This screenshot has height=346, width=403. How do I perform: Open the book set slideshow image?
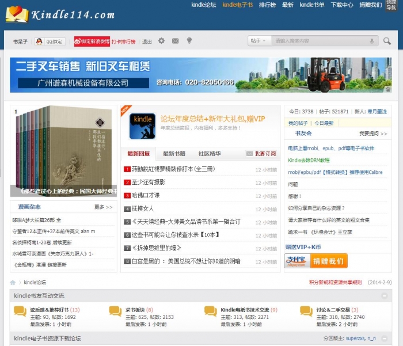(x=63, y=151)
